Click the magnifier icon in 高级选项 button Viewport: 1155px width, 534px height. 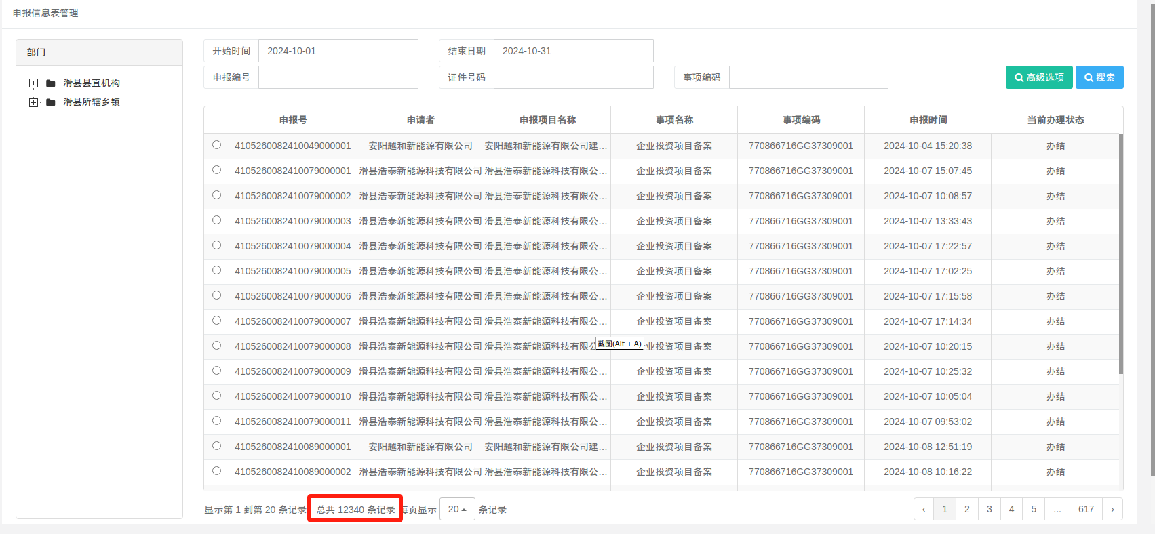pyautogui.click(x=1019, y=78)
